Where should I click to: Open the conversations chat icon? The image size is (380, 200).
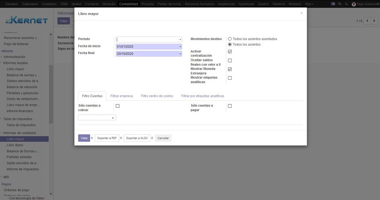click(340, 4)
